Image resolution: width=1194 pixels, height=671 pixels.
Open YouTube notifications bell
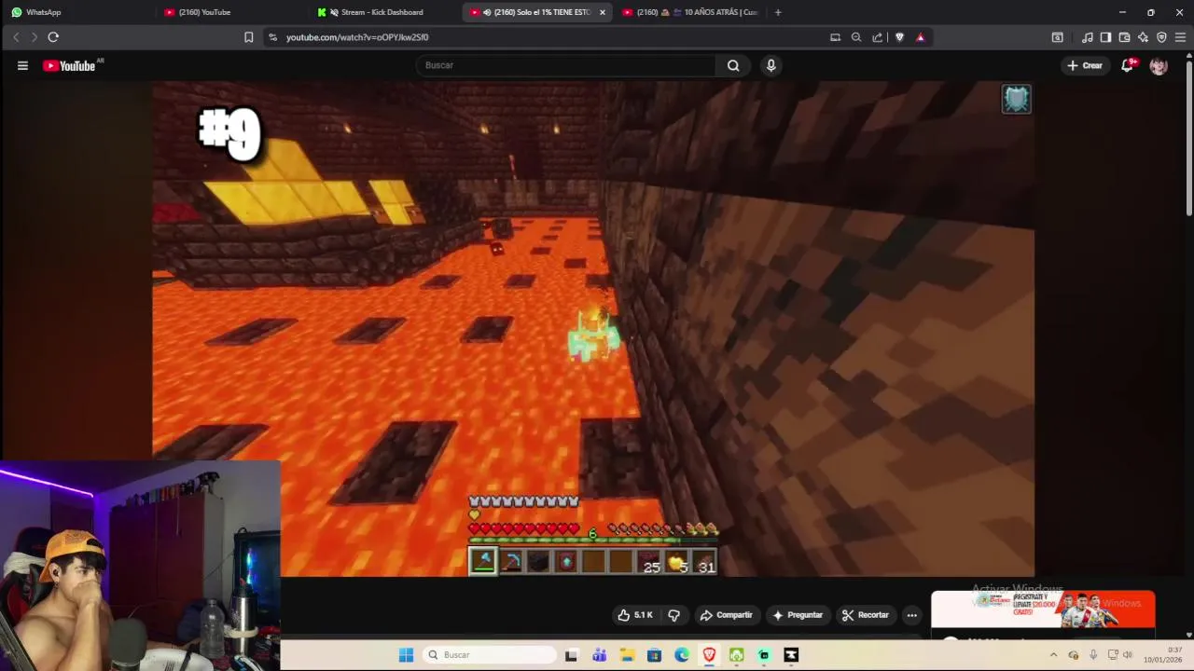pos(1128,65)
